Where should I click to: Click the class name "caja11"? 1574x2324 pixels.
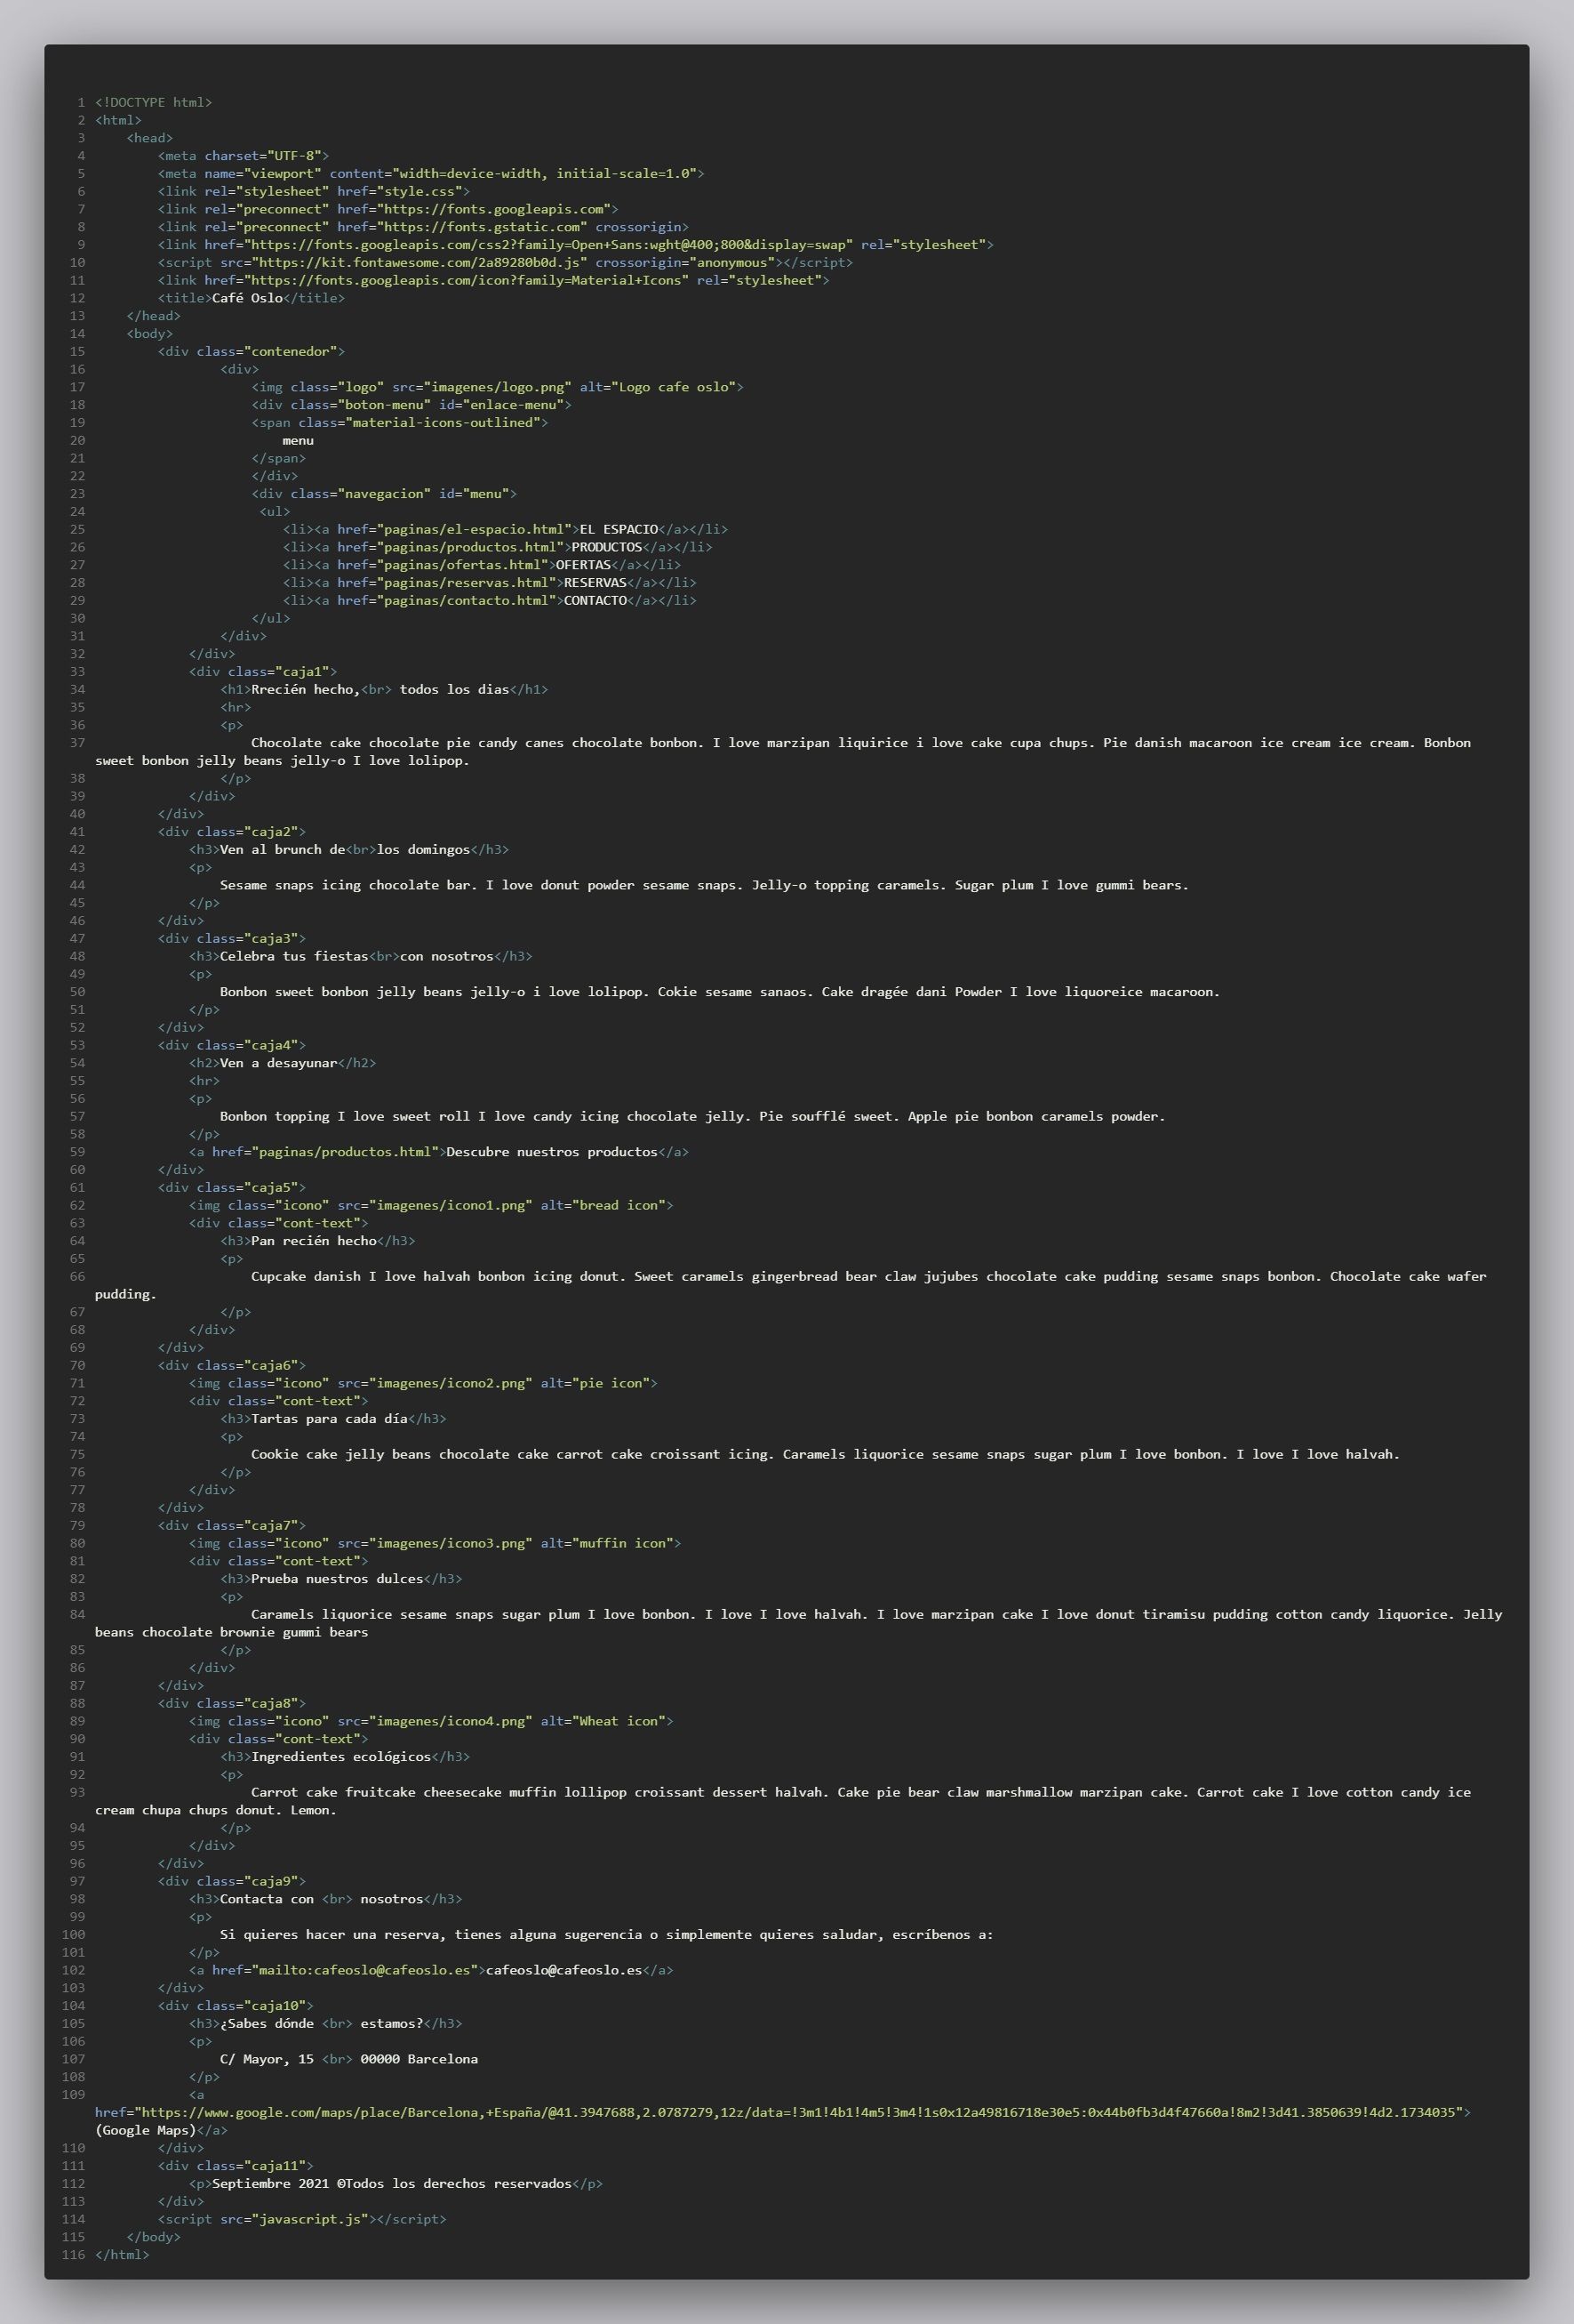pos(279,2166)
